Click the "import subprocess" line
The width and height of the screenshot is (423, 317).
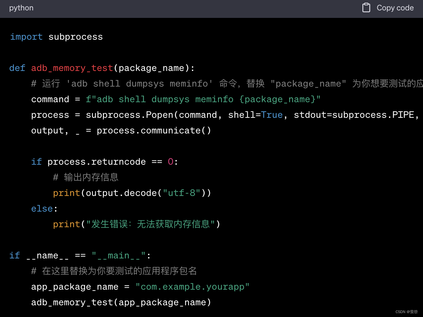pos(56,37)
